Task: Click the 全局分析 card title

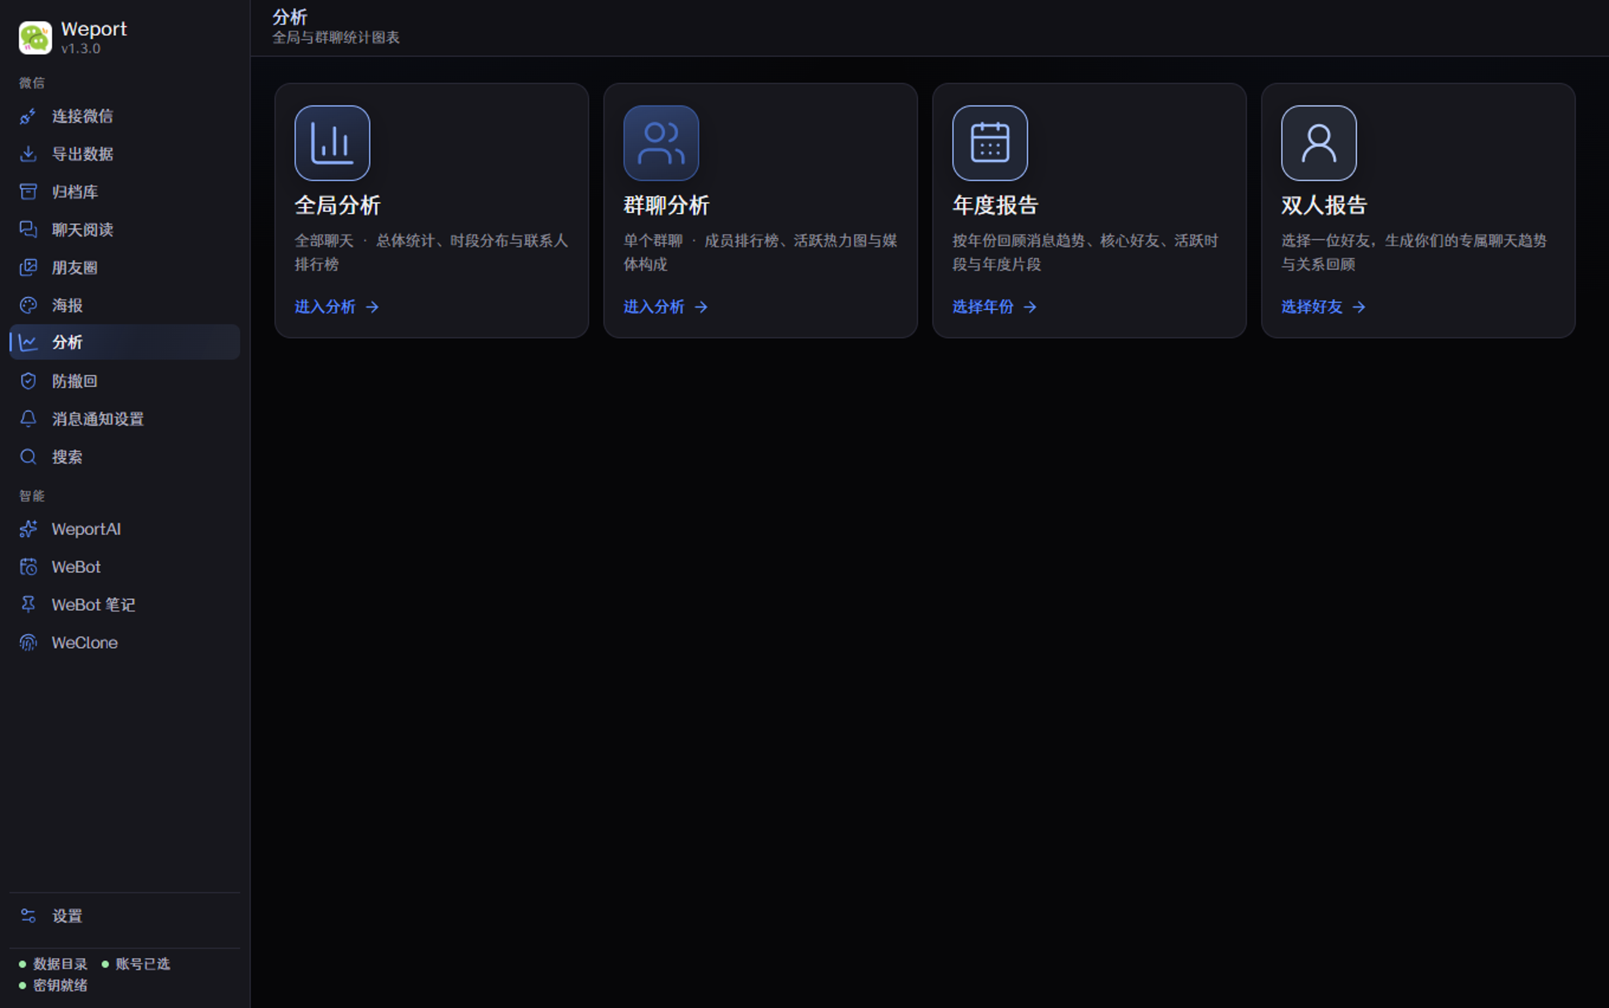Action: tap(337, 205)
